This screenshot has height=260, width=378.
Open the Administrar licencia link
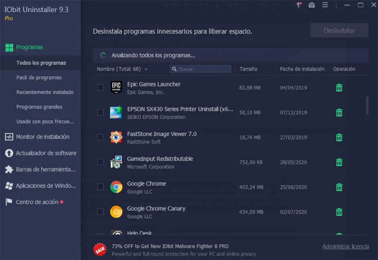click(346, 247)
